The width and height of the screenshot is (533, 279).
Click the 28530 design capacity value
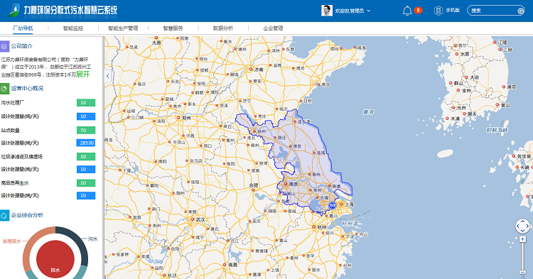pos(86,143)
